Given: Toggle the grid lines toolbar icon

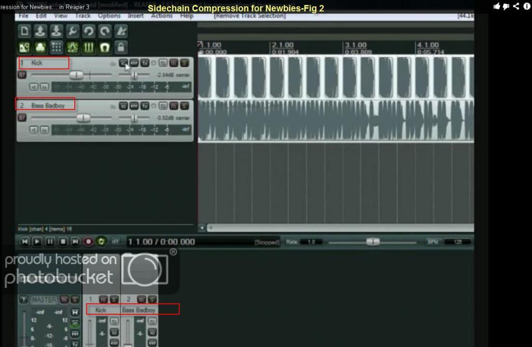Looking at the screenshot, I should pos(88,47).
